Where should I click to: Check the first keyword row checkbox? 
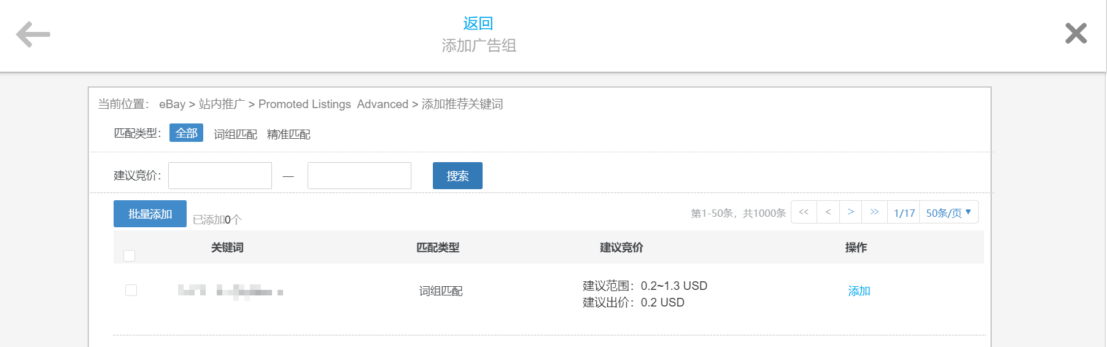pos(131,290)
